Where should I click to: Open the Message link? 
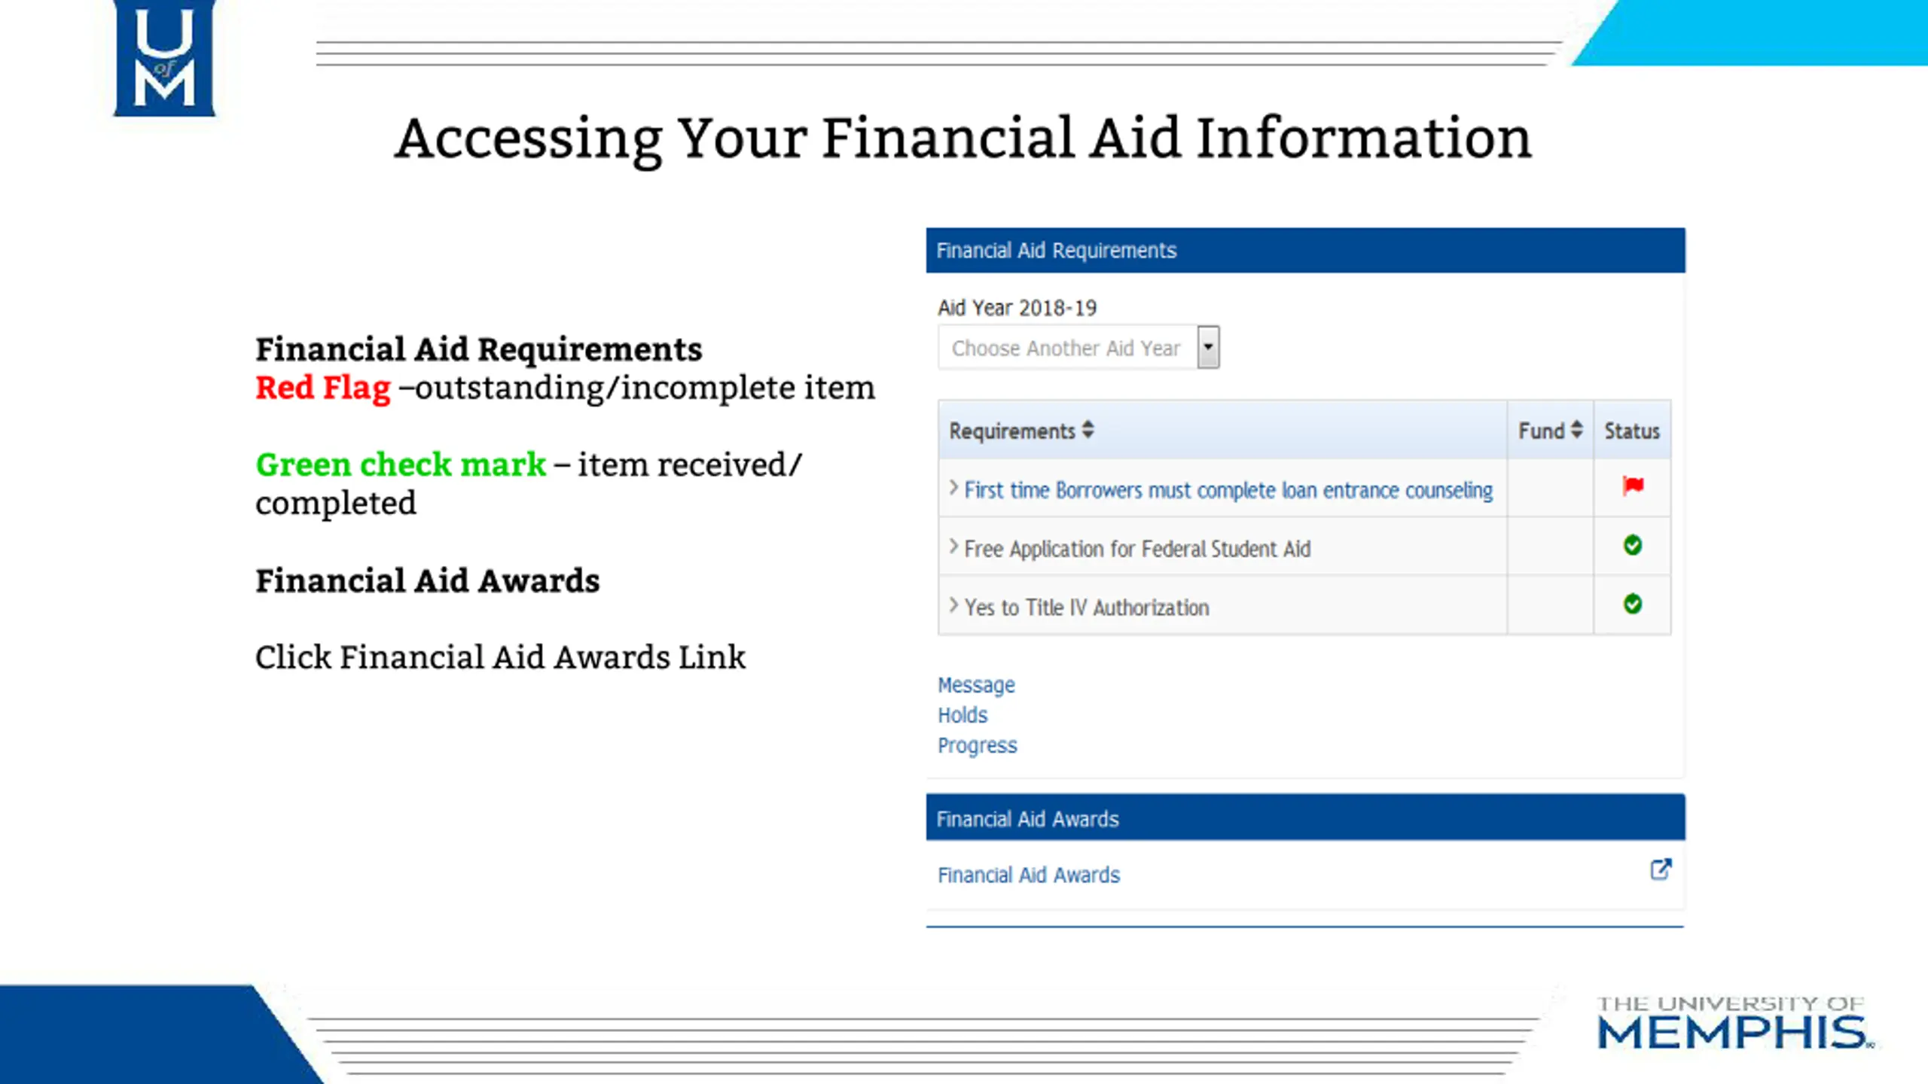click(x=976, y=685)
